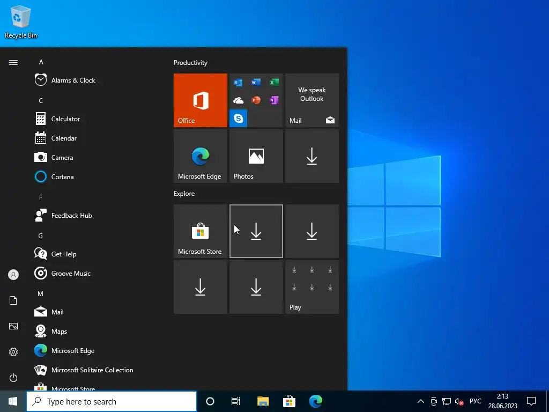549x412 pixels.
Task: Open the clock and date flyout
Action: (x=502, y=401)
